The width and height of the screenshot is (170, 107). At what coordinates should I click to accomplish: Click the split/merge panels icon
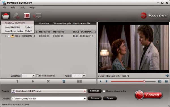(79, 81)
